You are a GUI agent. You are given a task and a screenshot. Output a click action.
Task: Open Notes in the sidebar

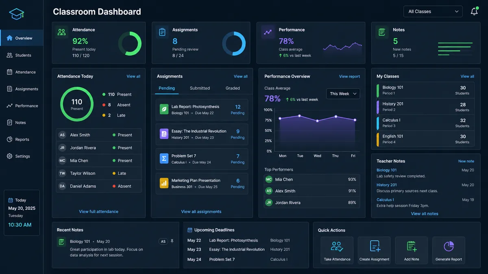click(x=22, y=123)
